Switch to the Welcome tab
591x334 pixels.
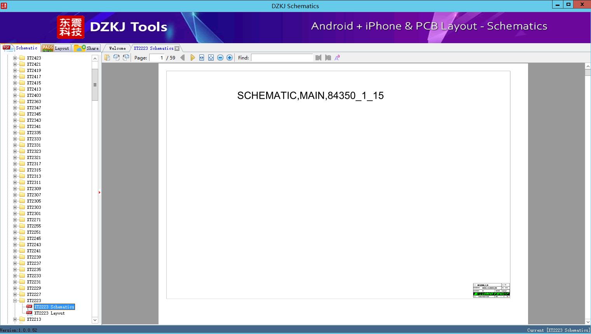117,48
